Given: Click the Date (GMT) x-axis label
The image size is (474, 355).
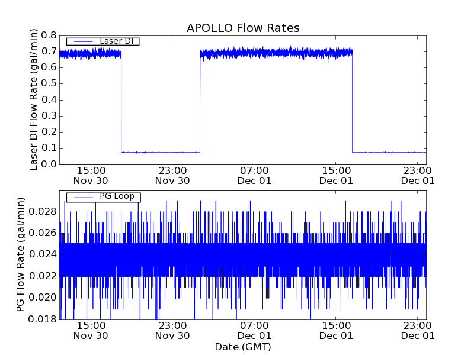Looking at the screenshot, I should point(243,347).
